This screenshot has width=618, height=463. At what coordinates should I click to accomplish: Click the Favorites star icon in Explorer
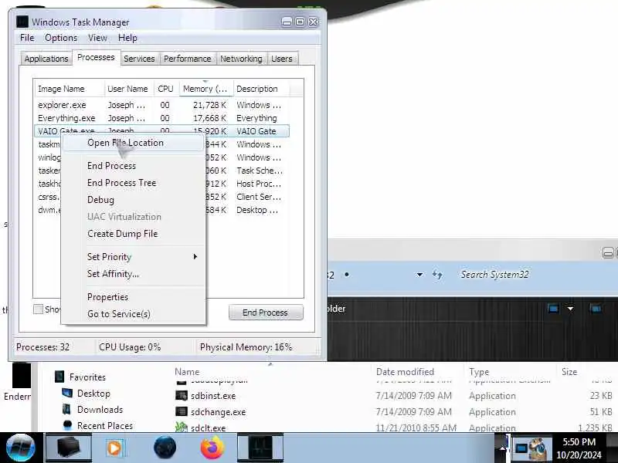click(x=59, y=377)
